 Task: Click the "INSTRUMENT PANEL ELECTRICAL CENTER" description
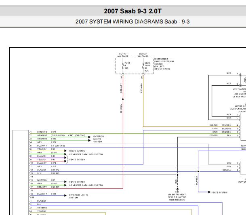pos(164,64)
